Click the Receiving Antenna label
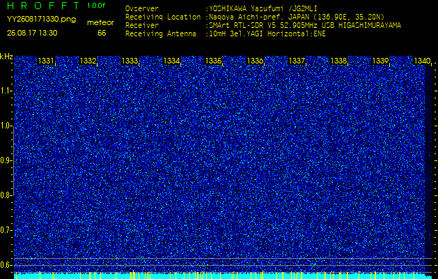 (x=161, y=34)
